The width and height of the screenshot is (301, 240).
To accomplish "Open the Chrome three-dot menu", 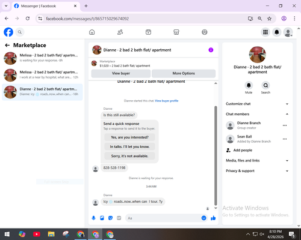I will click(294, 19).
